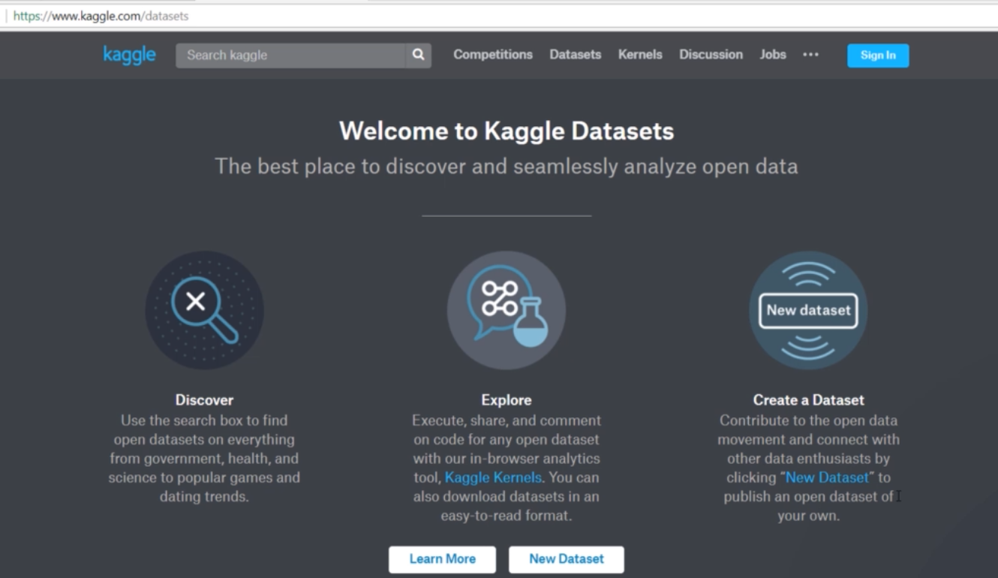Click the Welcome to Kaggle Datasets heading
Image resolution: width=998 pixels, height=578 pixels.
click(x=507, y=131)
